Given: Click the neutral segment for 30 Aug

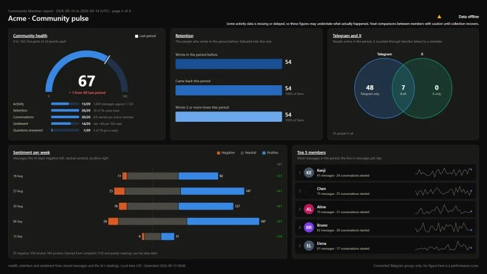Looking at the screenshot, I should (x=153, y=206).
